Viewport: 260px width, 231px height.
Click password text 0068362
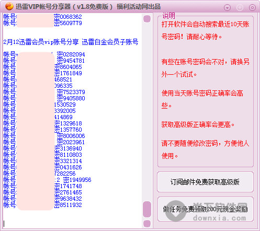(71, 17)
